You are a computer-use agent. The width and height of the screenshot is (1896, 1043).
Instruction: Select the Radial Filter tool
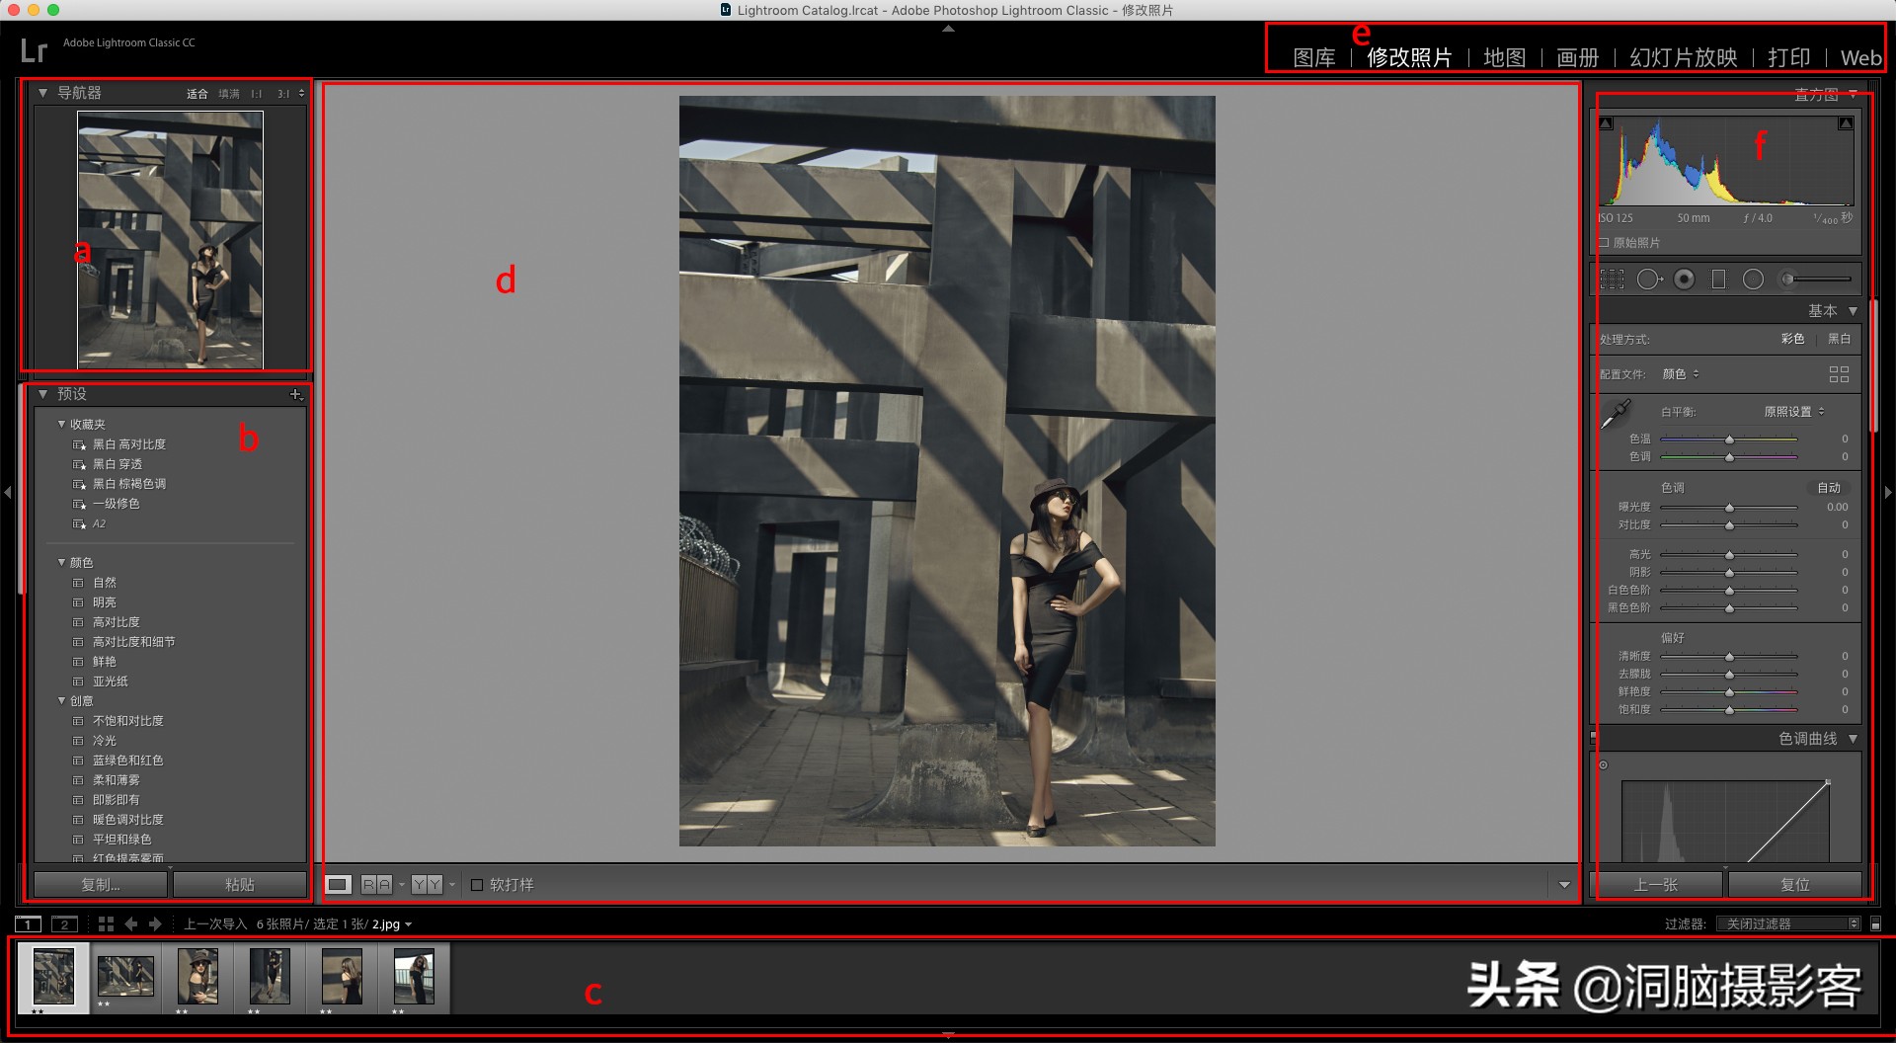(1753, 280)
